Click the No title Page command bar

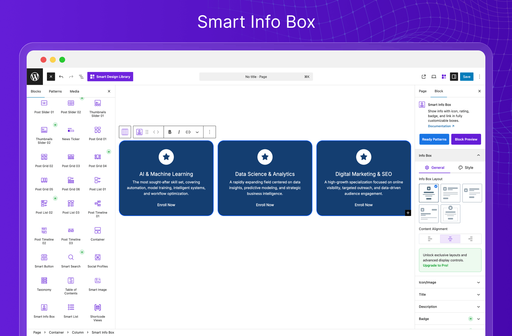pos(256,77)
